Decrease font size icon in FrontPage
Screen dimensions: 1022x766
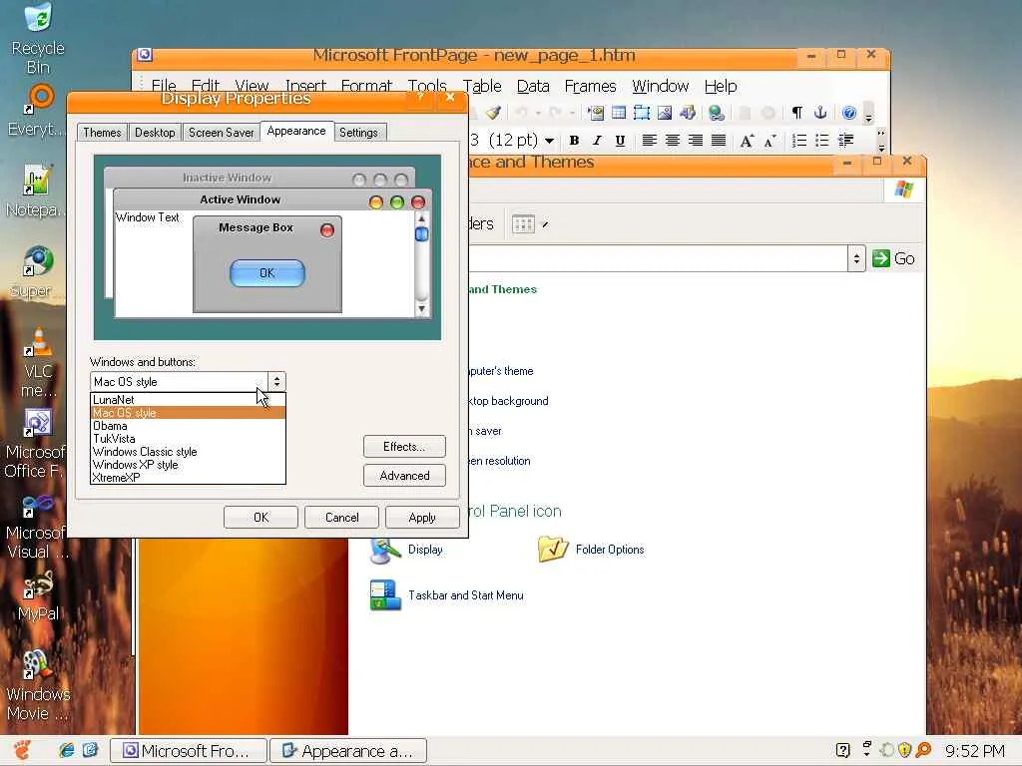coord(769,140)
